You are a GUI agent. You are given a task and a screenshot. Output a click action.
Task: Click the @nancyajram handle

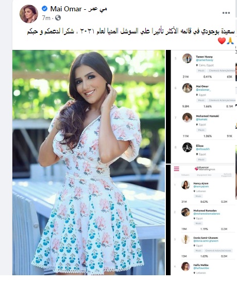(x=201, y=186)
